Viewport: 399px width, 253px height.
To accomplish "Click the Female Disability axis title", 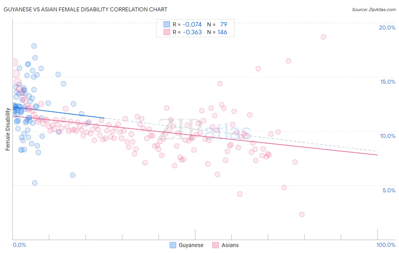I will pos(8,129).
